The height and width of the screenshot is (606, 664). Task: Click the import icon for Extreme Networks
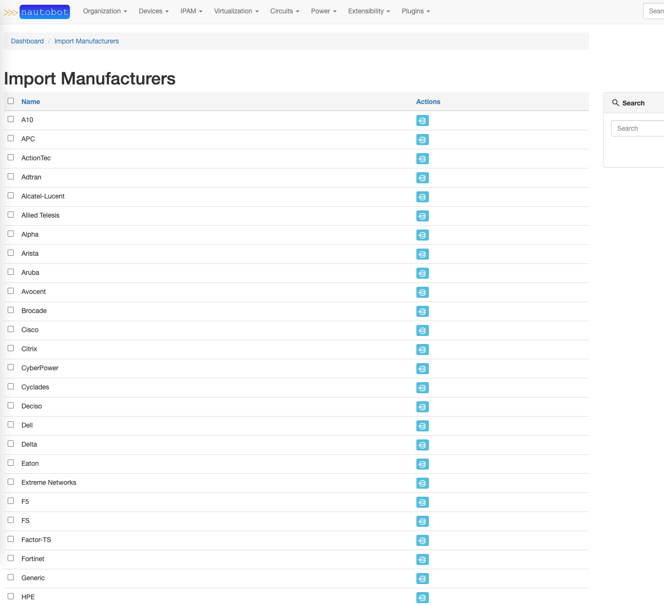pos(422,483)
